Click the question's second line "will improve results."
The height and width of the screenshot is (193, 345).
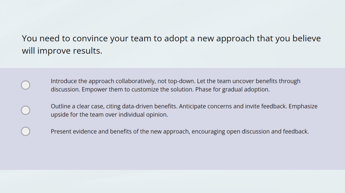tap(62, 51)
